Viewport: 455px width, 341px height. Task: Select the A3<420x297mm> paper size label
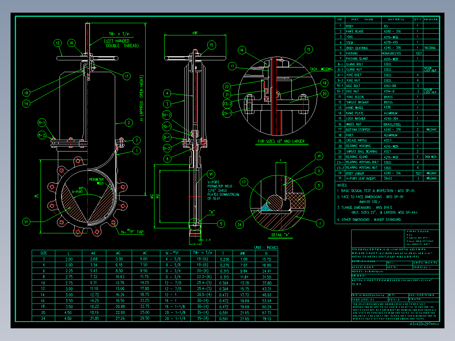(424, 324)
